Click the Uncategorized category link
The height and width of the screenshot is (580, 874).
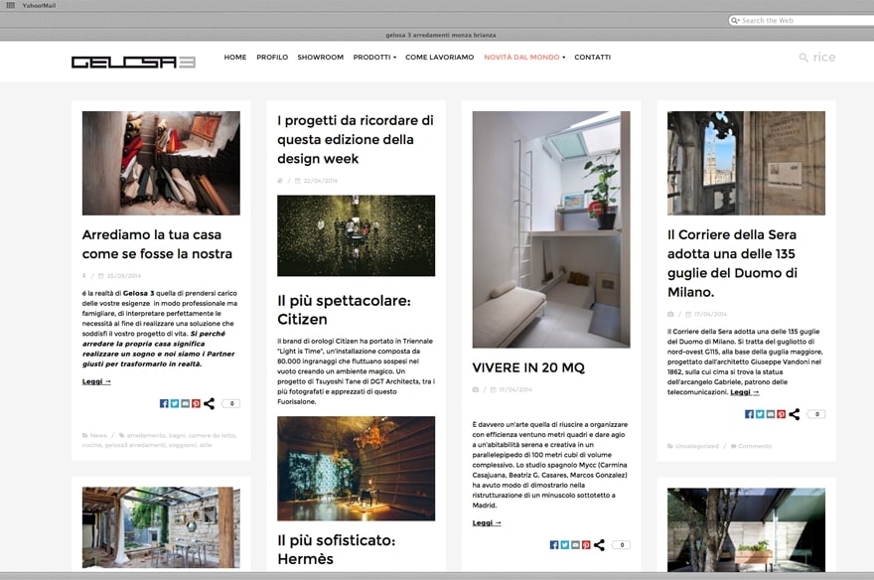(696, 446)
